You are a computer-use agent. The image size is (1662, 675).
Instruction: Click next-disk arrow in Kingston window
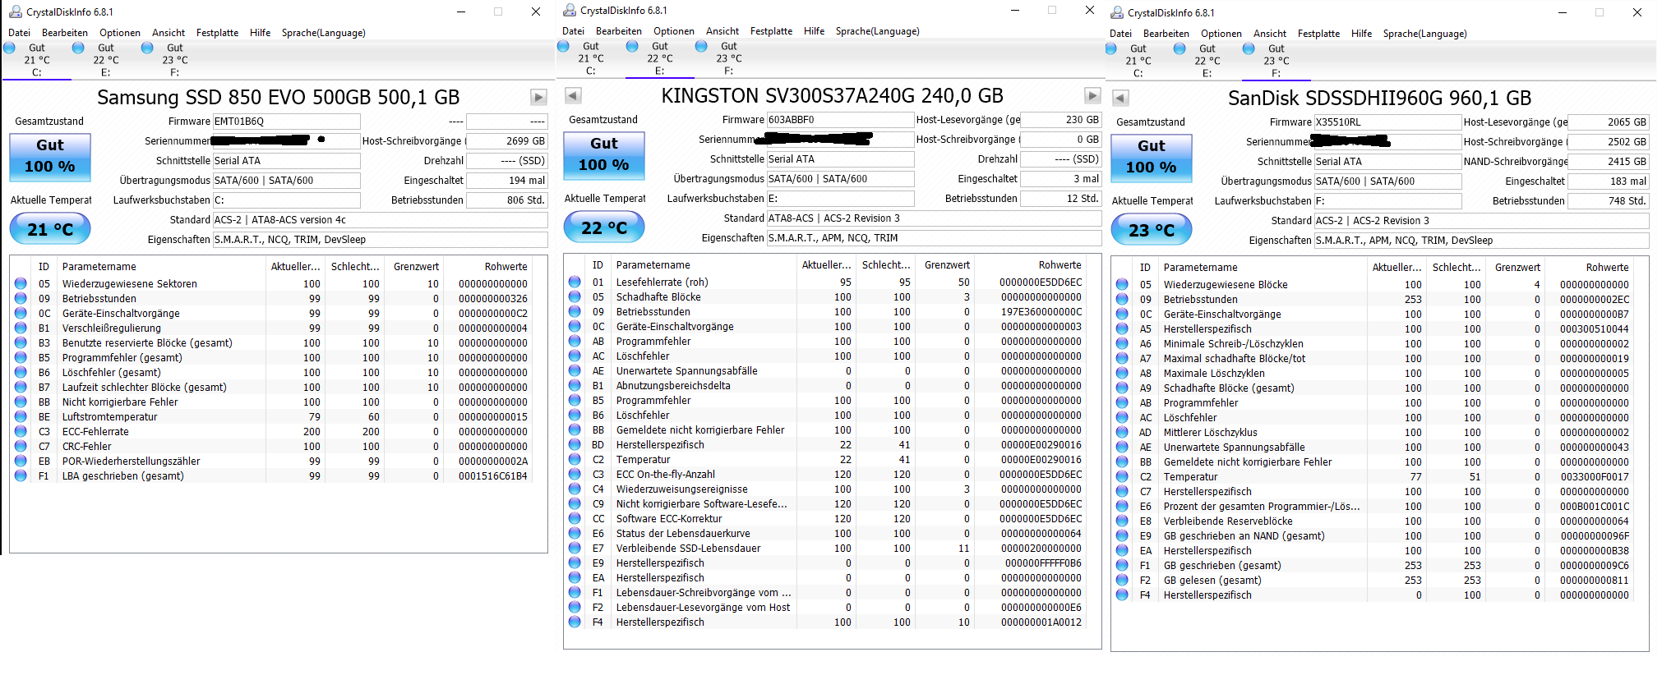(1092, 96)
